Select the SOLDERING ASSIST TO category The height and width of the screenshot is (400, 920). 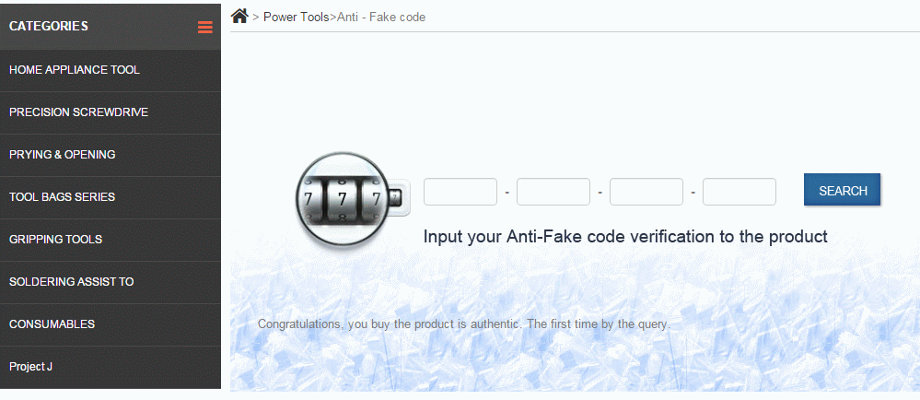(111, 281)
